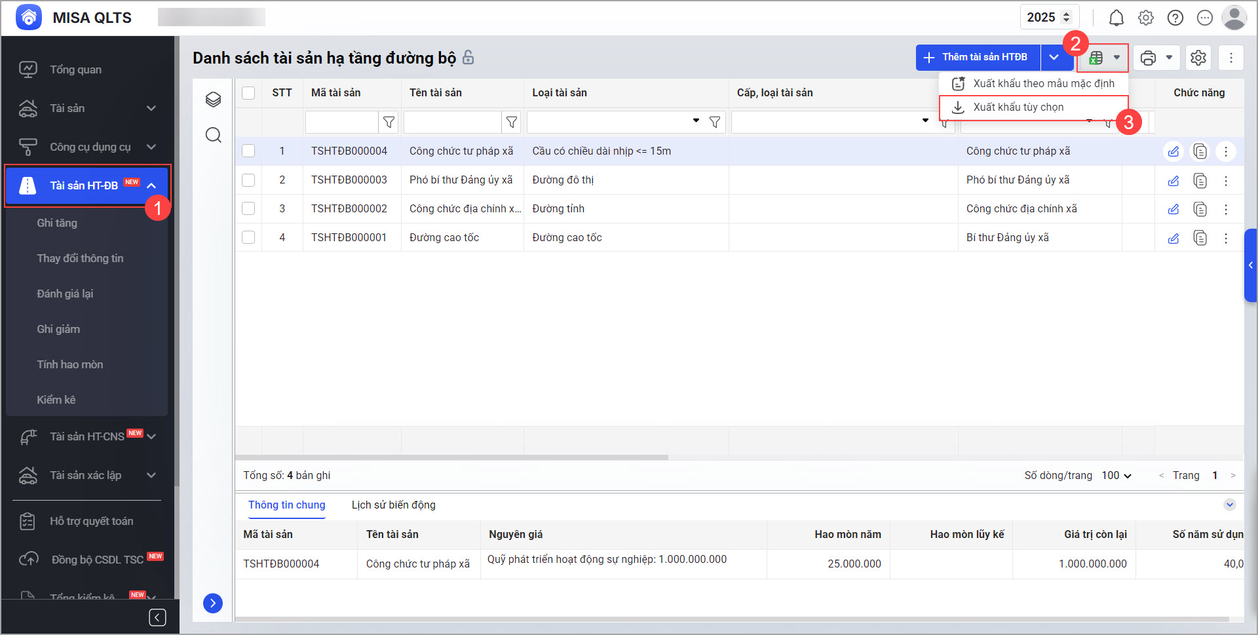Click the Mã tài sản filter input field
This screenshot has width=1258, height=635.
(341, 123)
